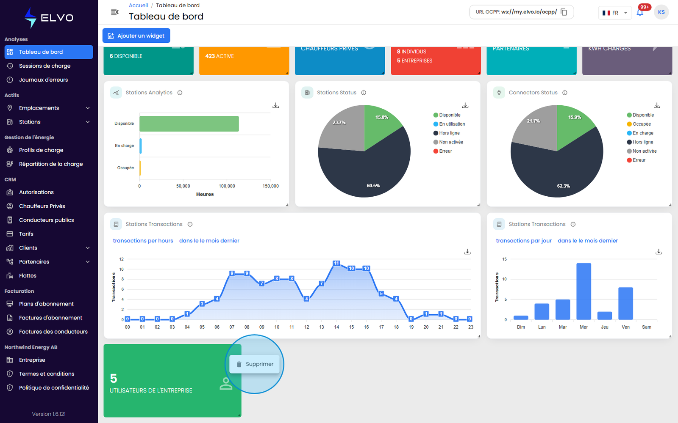This screenshot has height=423, width=678.
Task: Toggle Occupée in Connectors Status legend
Action: [x=639, y=124]
